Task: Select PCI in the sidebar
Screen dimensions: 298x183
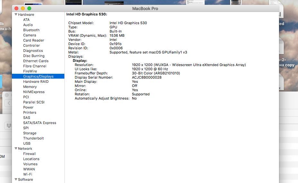Action: tap(26, 97)
